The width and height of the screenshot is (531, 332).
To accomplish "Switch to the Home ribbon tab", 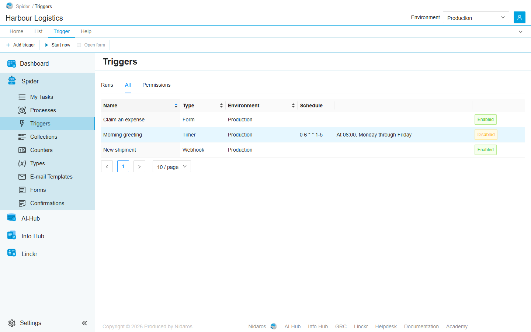I will 17,31.
